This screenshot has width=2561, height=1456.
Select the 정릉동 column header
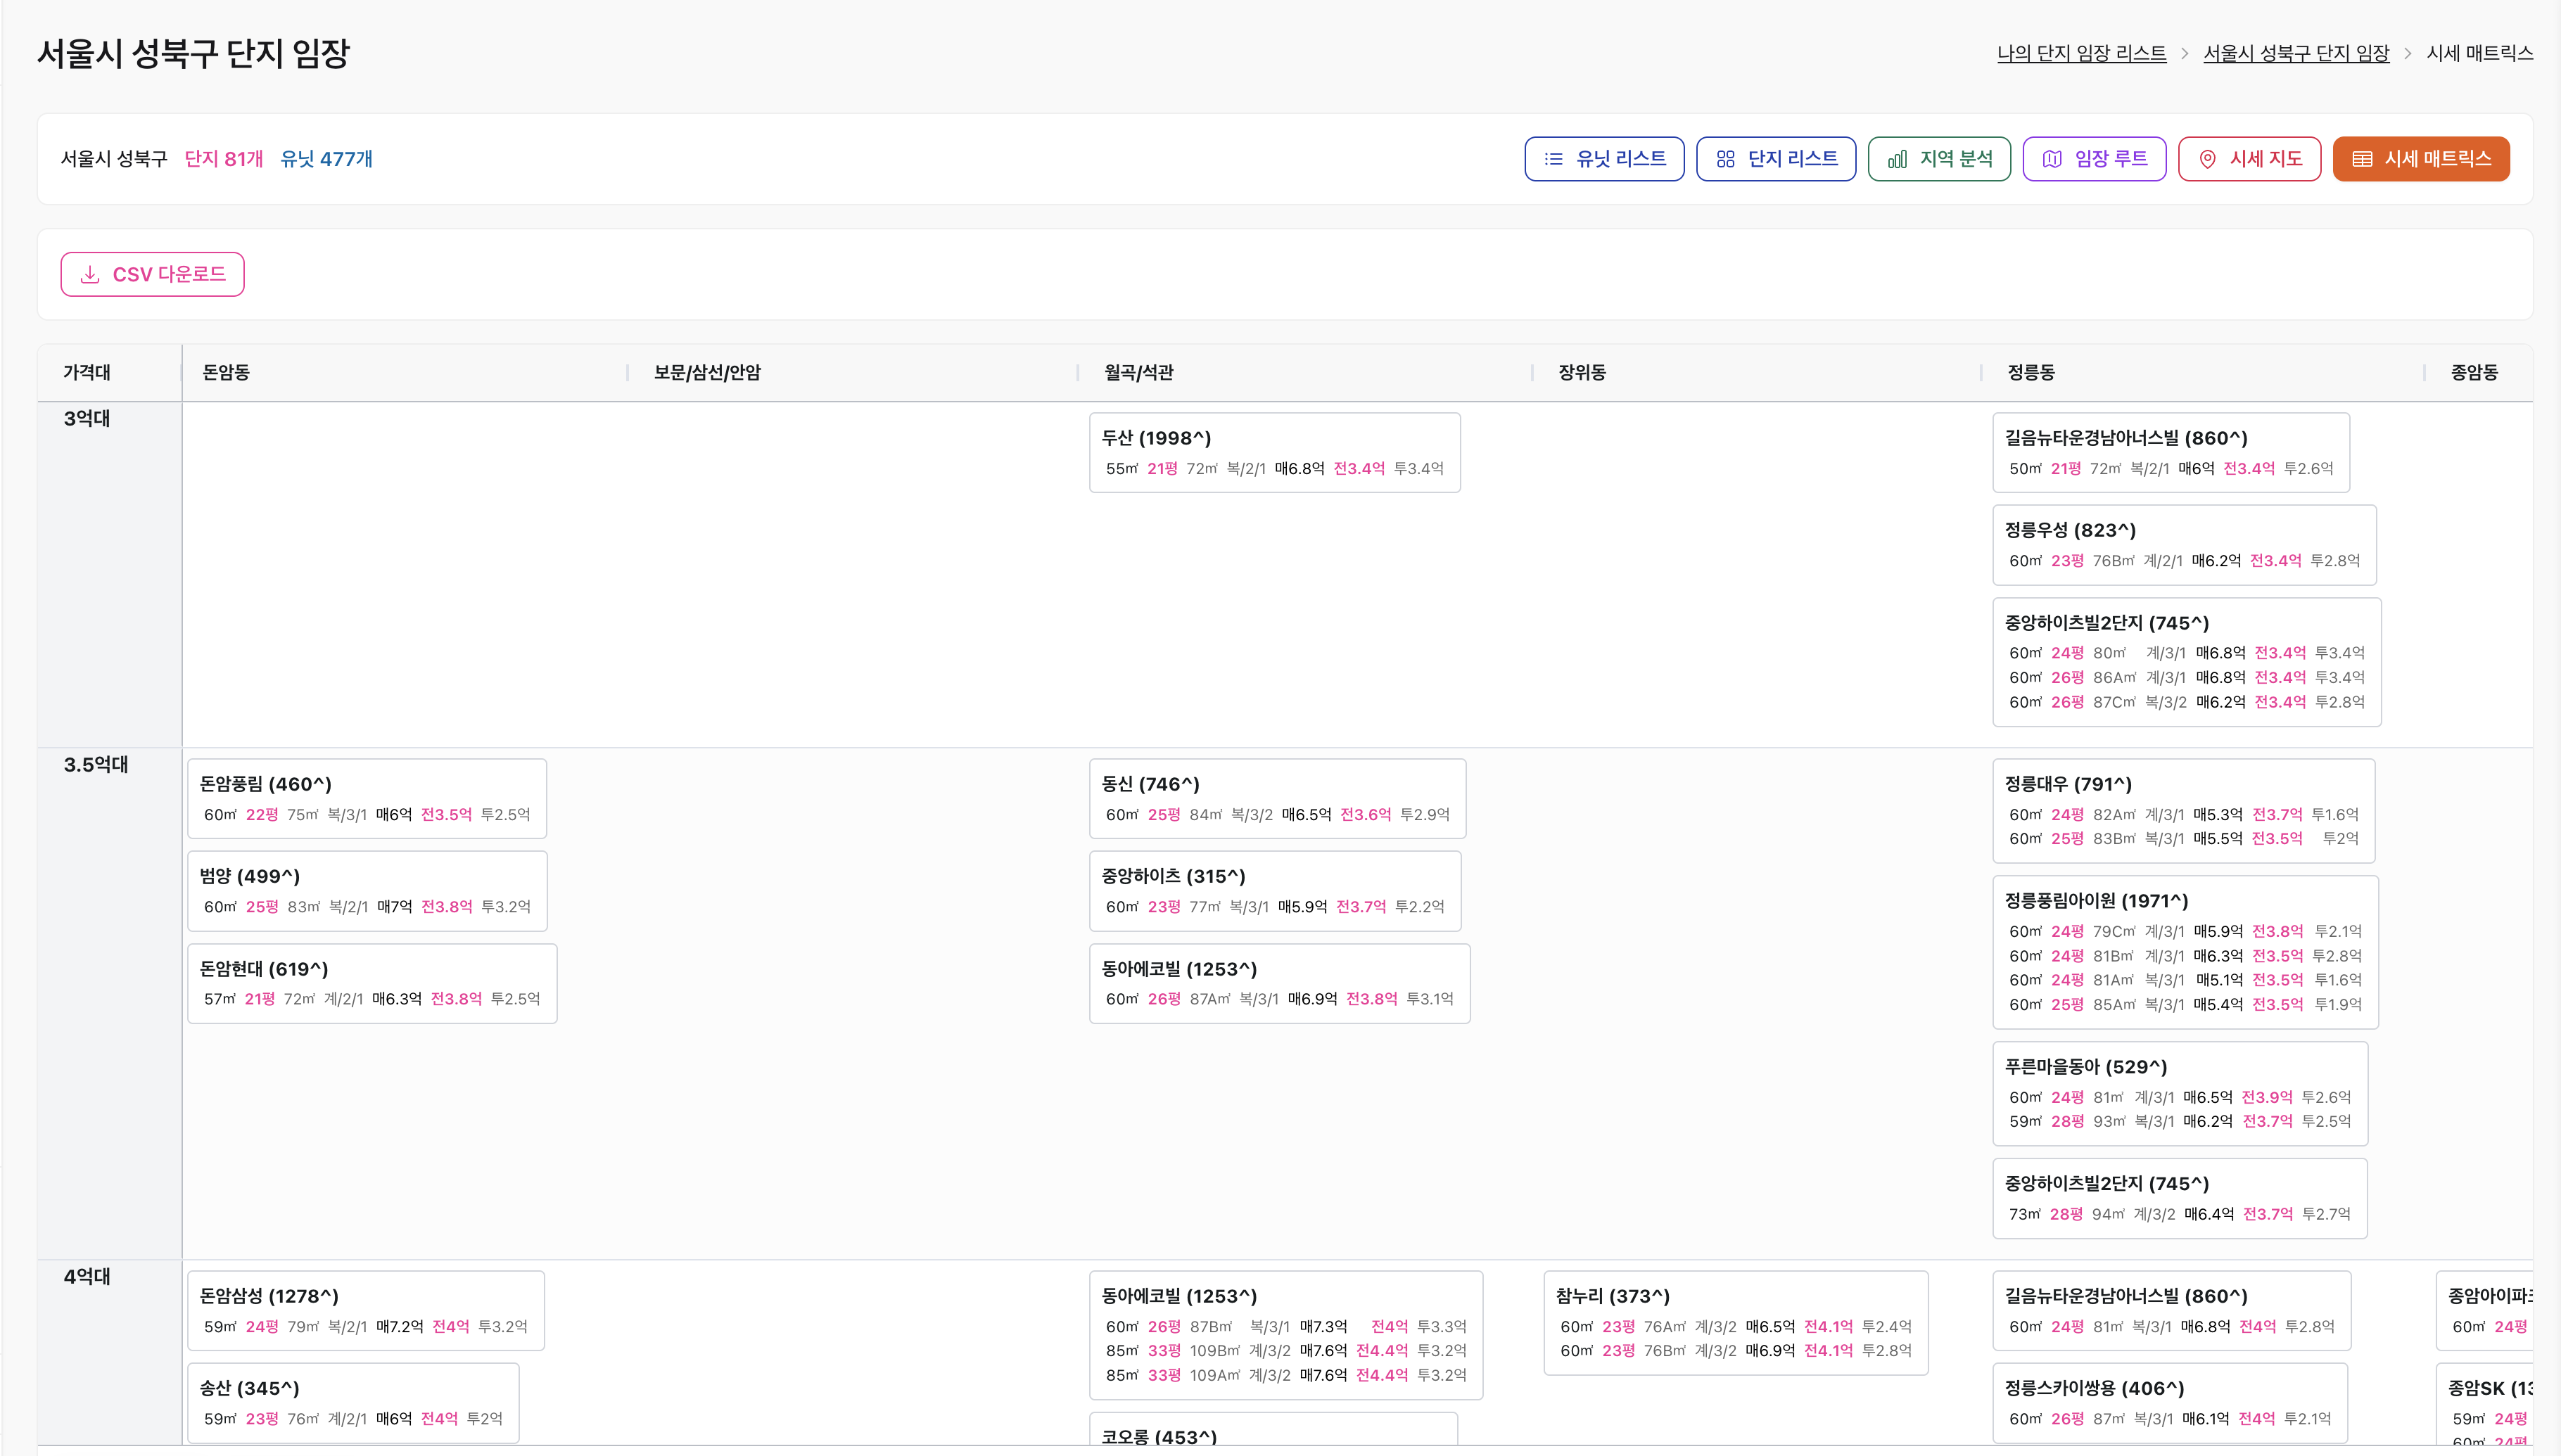(x=2030, y=372)
